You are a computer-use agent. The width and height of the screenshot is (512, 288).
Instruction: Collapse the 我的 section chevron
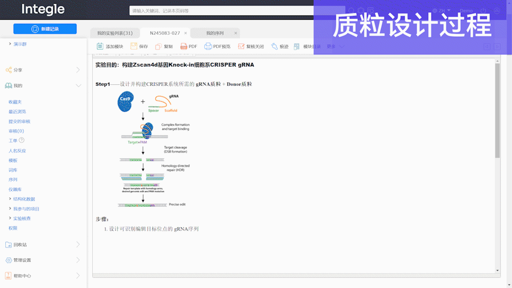[78, 85]
